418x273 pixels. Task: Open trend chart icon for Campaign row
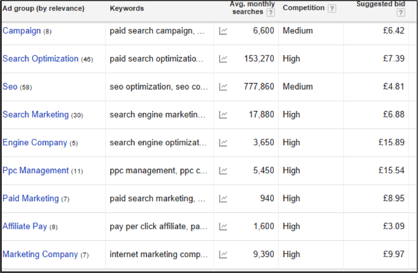click(x=223, y=31)
